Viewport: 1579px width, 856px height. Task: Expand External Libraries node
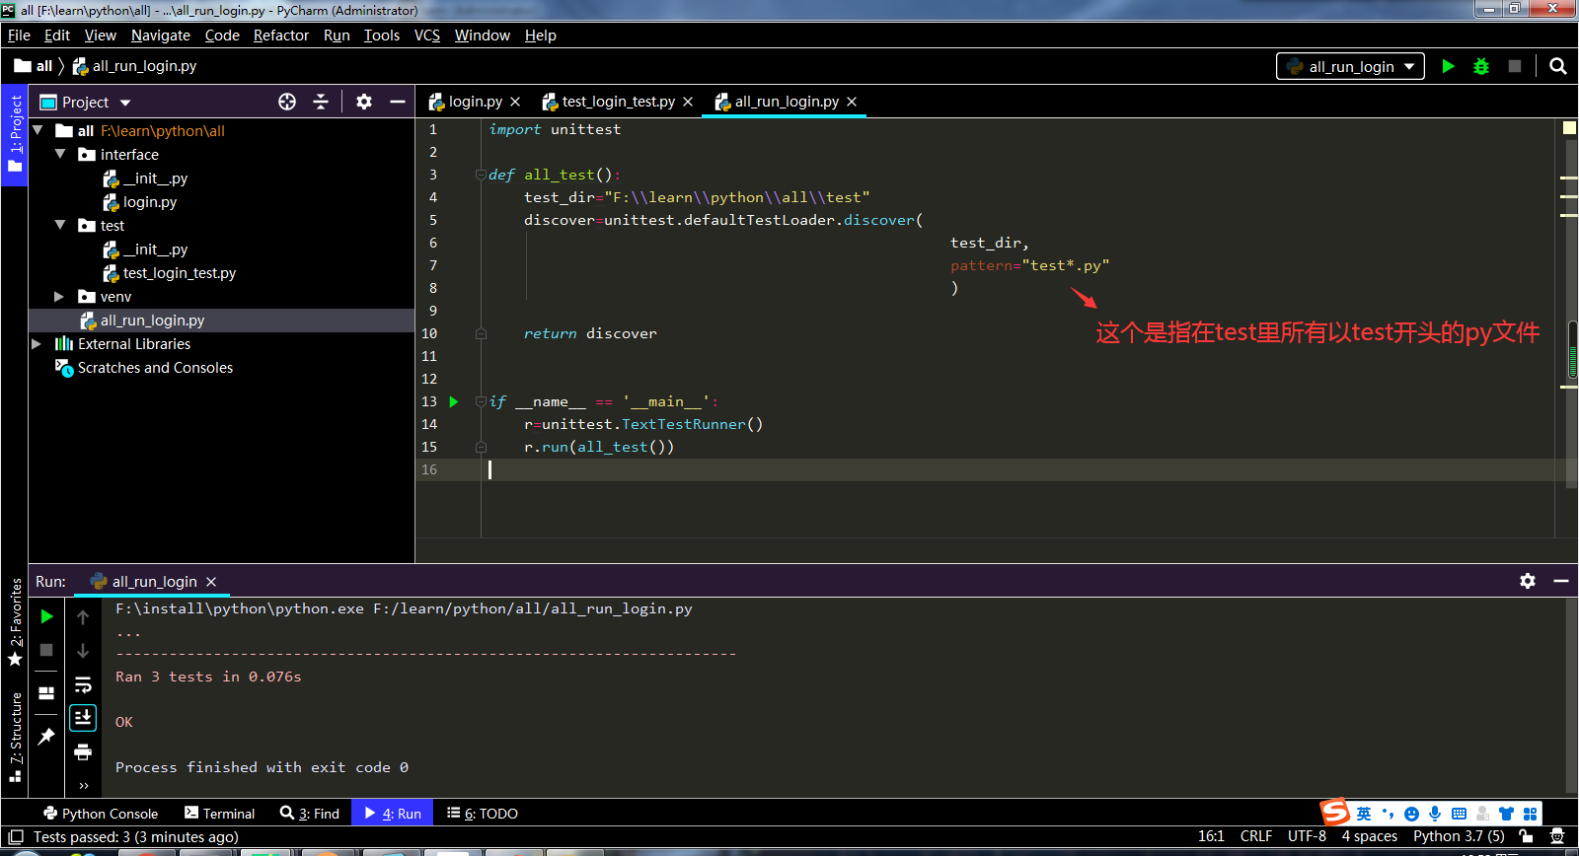[x=37, y=343]
